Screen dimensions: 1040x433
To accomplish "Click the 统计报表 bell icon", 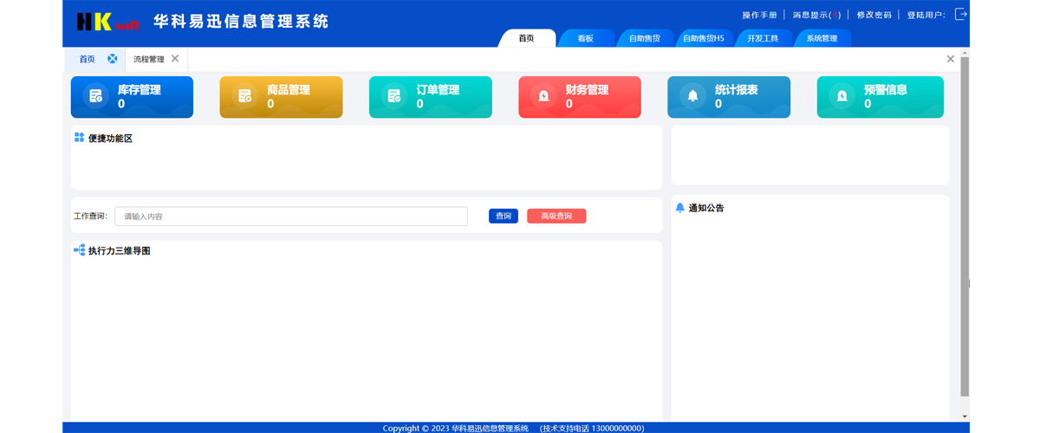I will pos(692,96).
